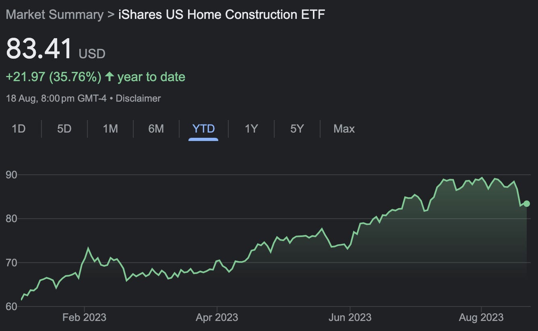The width and height of the screenshot is (538, 331).
Task: Click the year to date change percentage
Action: (x=75, y=77)
